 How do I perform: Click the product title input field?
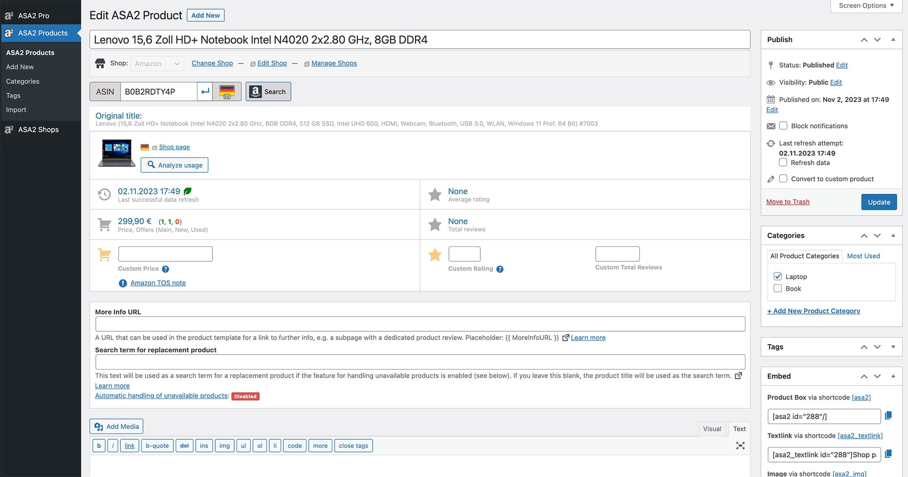(x=419, y=39)
